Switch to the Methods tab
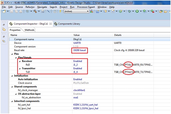The width and height of the screenshot is (171, 114). pos(29,30)
